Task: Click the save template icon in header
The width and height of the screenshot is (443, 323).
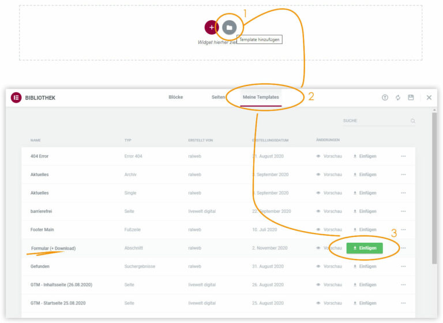Action: [x=411, y=97]
